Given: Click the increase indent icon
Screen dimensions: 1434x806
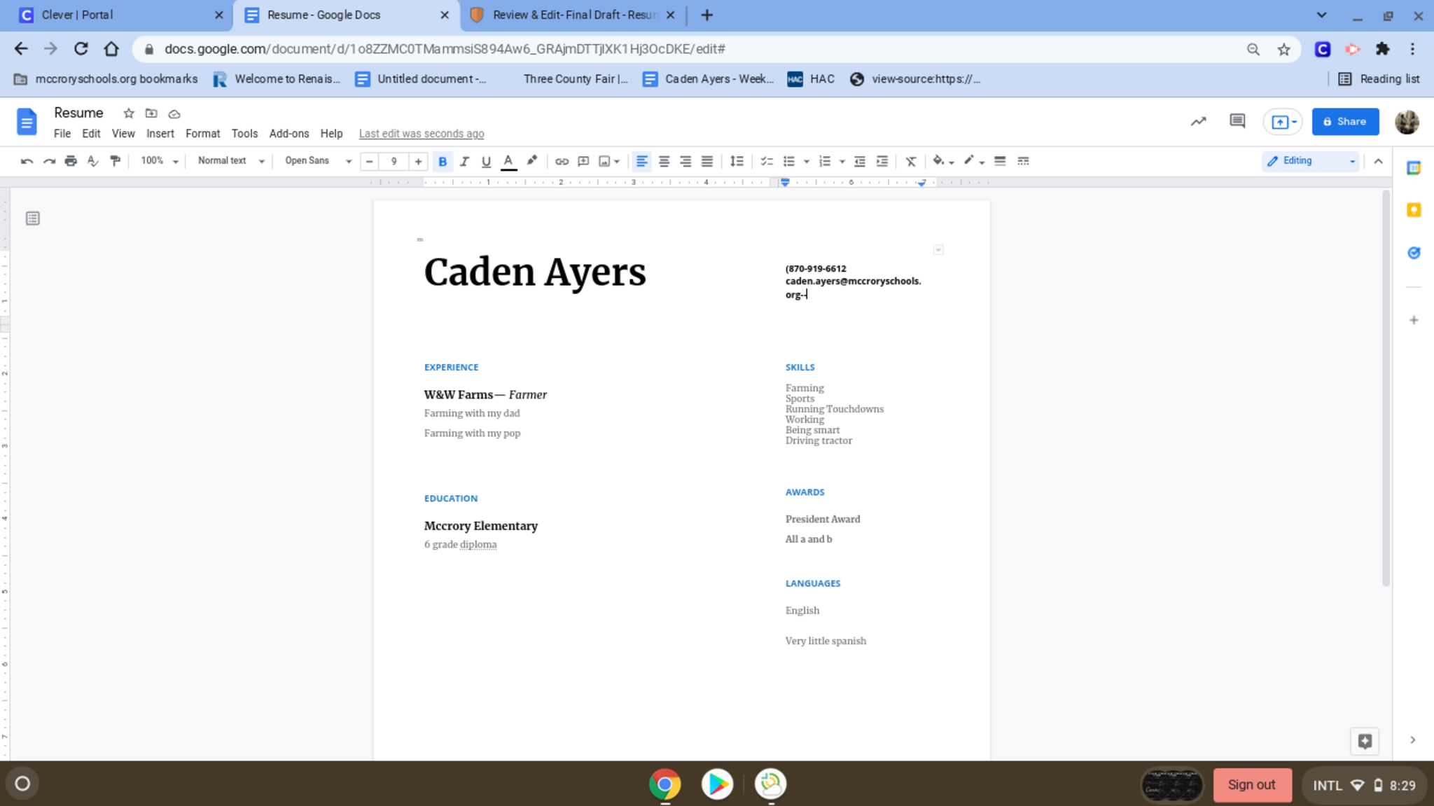Looking at the screenshot, I should pyautogui.click(x=882, y=161).
